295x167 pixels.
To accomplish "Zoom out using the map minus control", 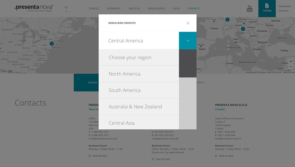I will [x=291, y=67].
